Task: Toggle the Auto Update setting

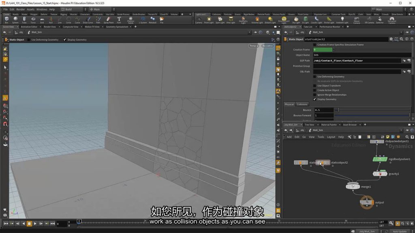Action: click(400, 231)
